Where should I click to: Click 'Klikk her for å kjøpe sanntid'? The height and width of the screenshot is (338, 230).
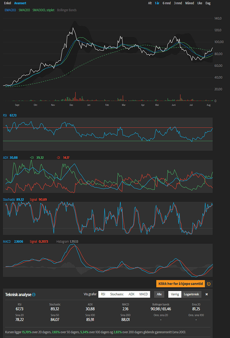tap(180, 284)
